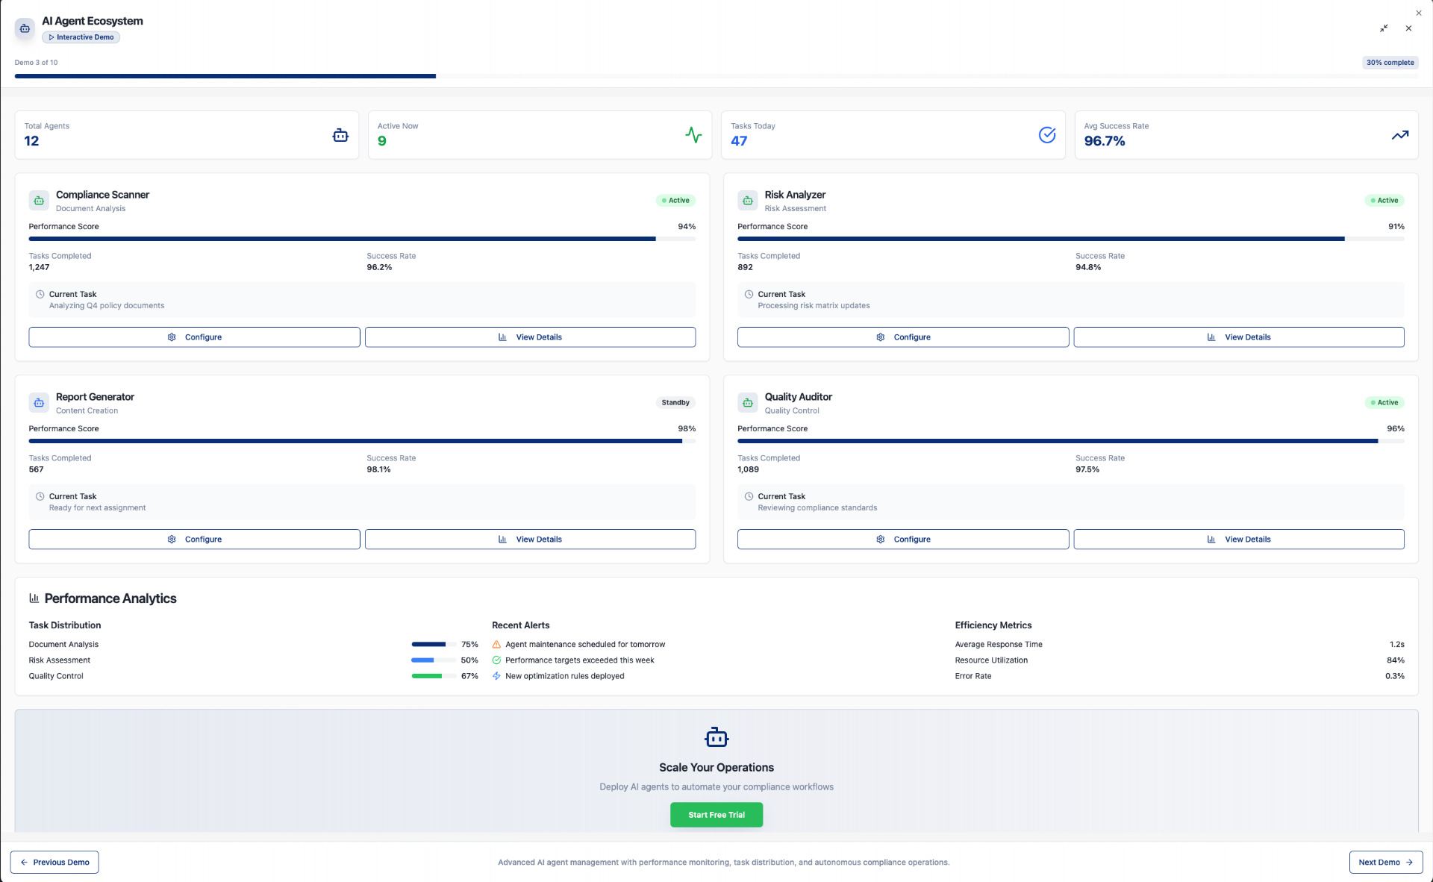
Task: View Details of Report Generator
Action: pyautogui.click(x=530, y=539)
